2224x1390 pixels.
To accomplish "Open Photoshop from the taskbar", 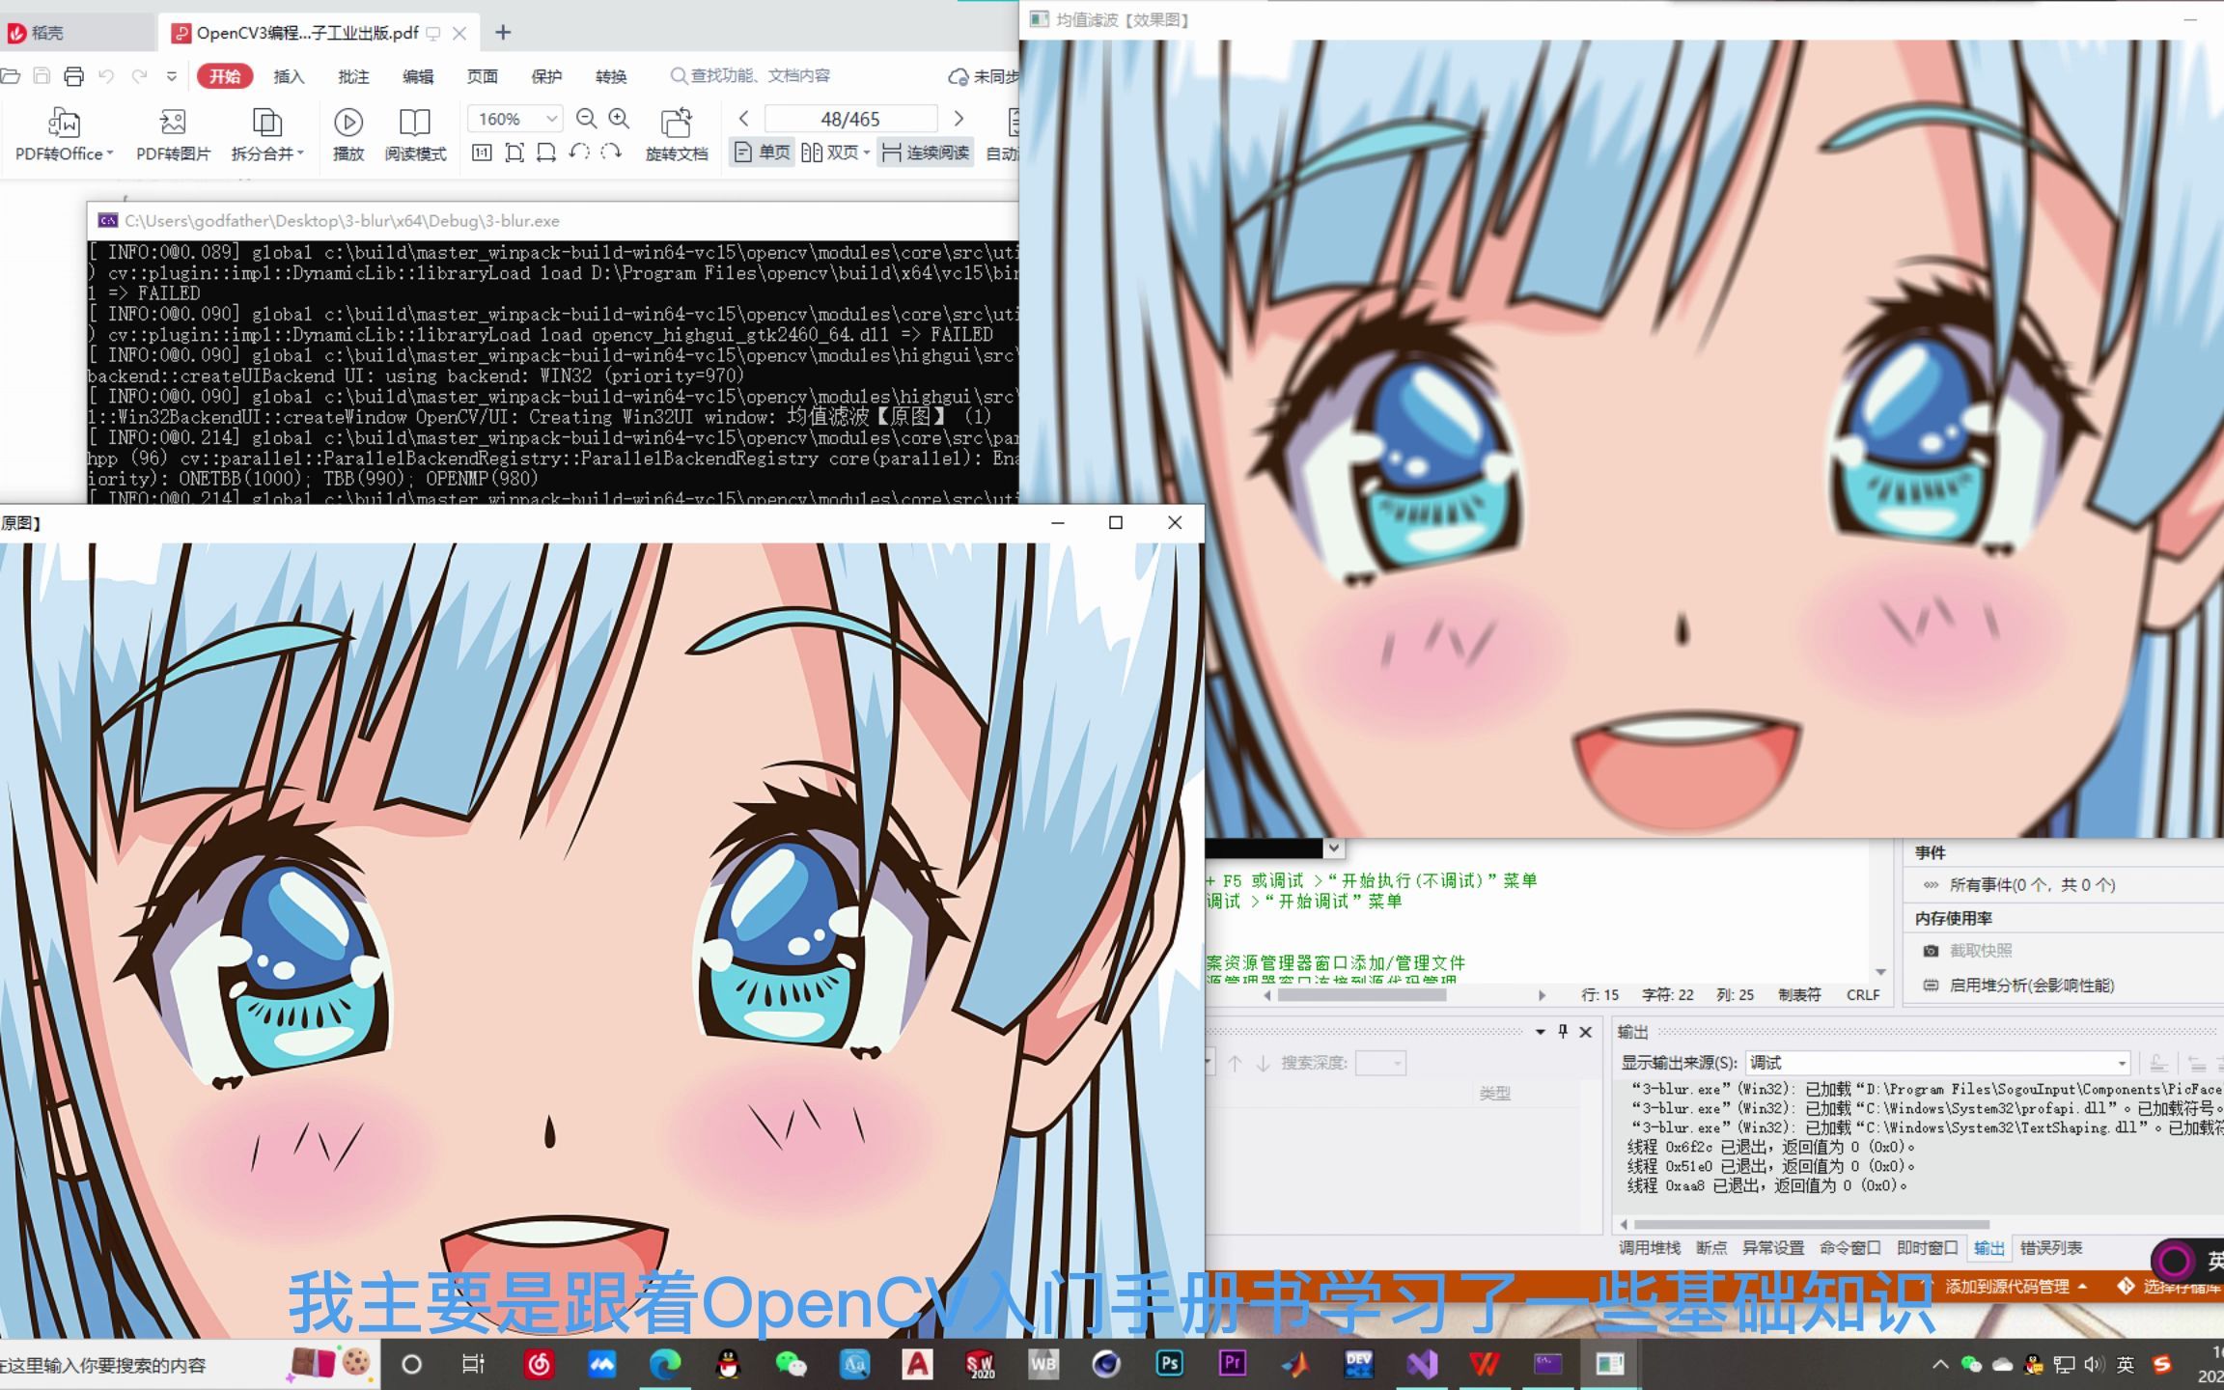I will [x=1169, y=1363].
